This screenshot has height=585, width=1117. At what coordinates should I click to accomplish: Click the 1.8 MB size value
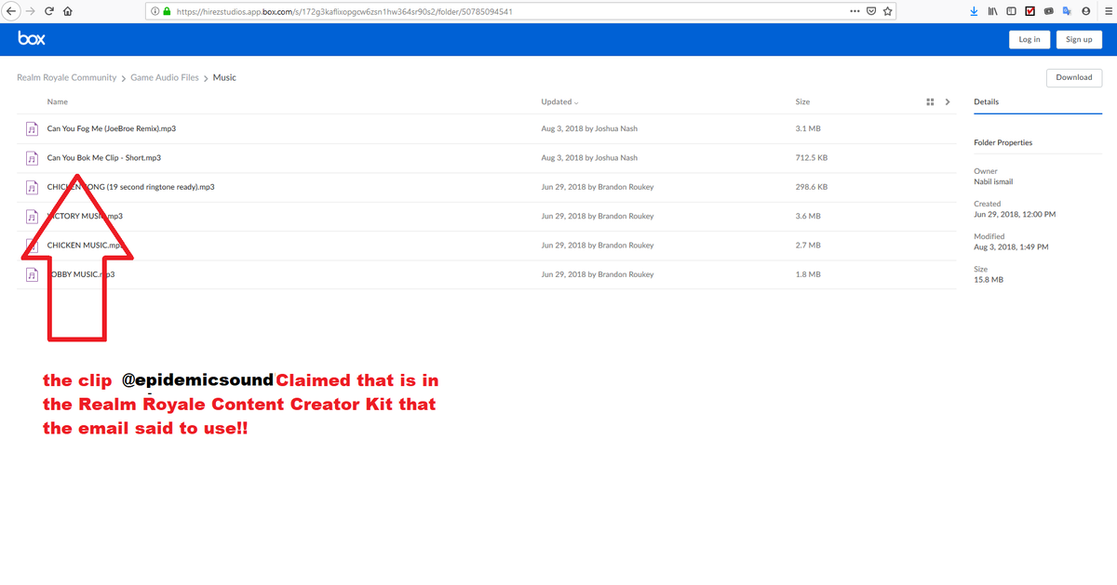coord(808,274)
